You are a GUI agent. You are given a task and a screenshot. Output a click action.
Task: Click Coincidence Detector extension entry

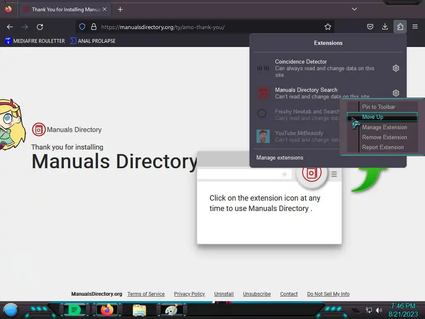point(321,68)
